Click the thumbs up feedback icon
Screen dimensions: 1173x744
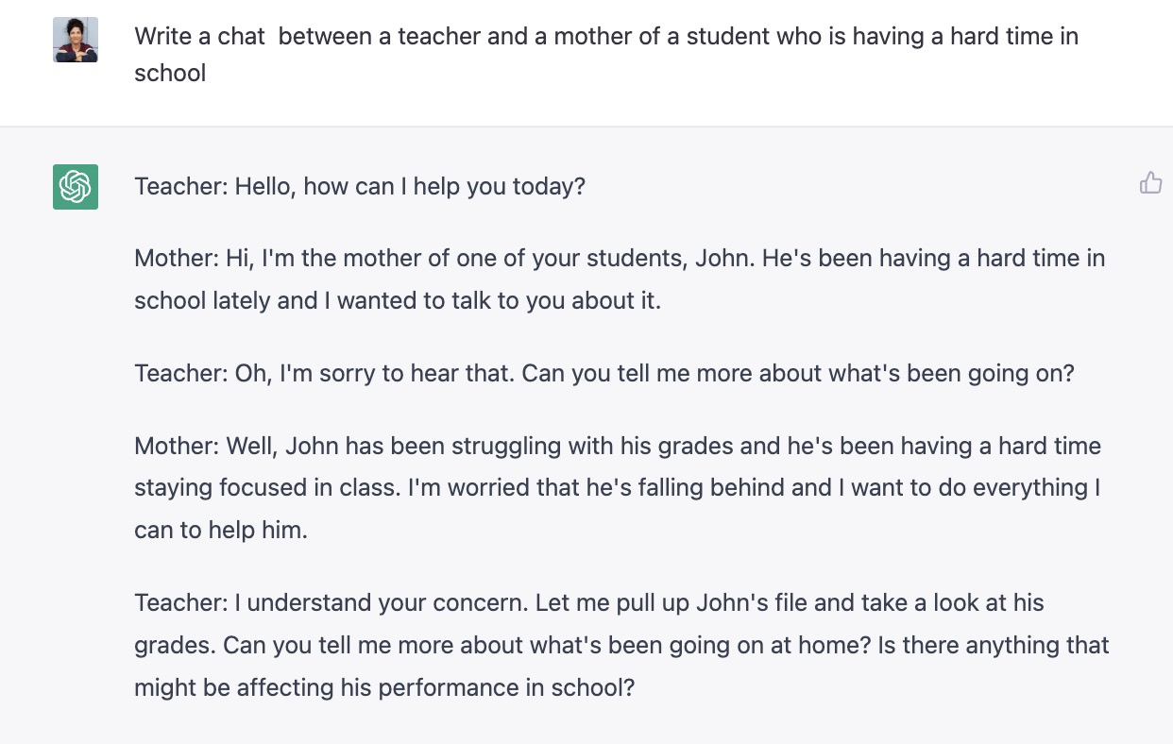click(x=1150, y=183)
